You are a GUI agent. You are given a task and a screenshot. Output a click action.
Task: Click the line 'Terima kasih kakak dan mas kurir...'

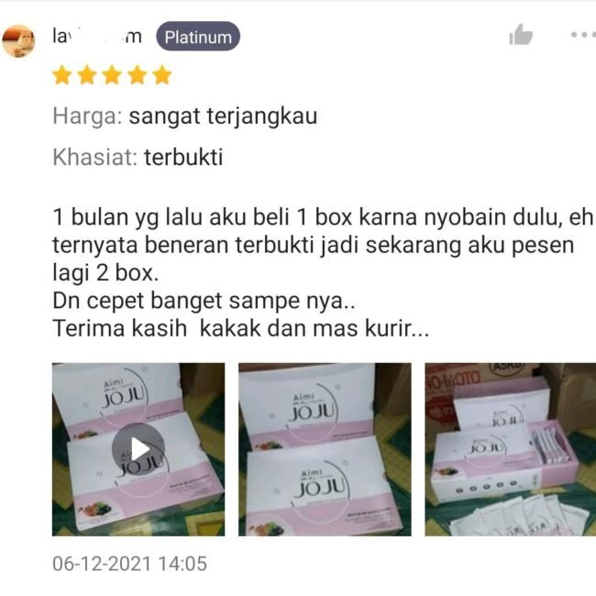click(240, 328)
